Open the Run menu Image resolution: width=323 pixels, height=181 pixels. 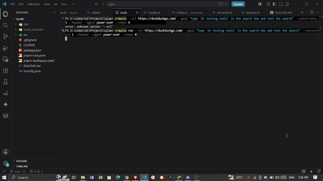64,4
